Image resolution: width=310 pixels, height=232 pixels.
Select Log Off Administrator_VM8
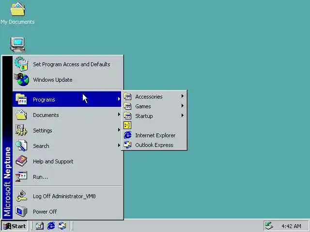point(67,196)
